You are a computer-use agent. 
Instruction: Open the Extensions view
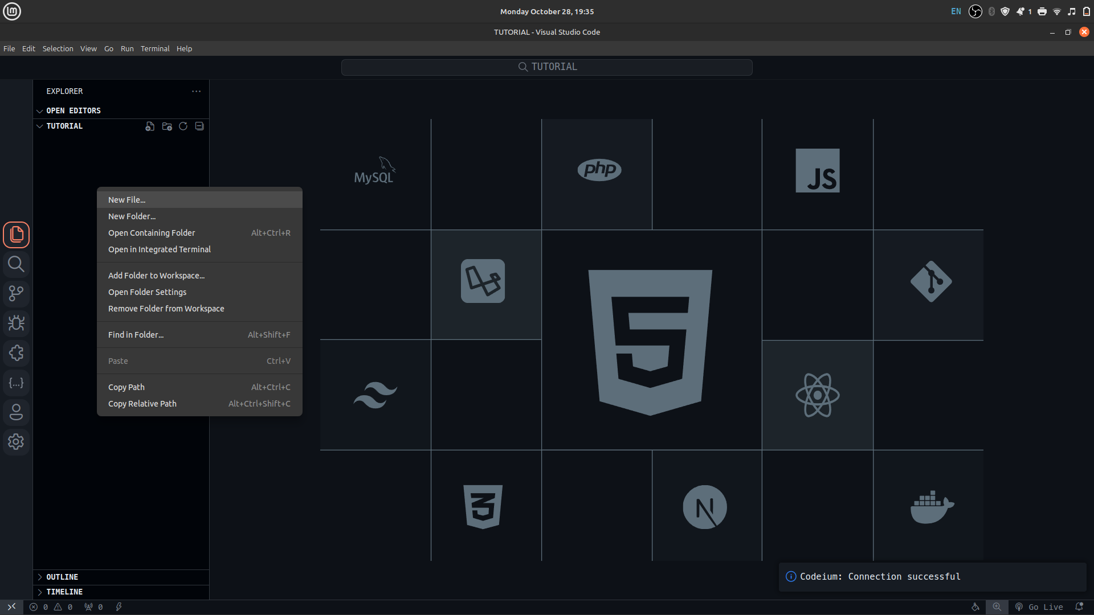[16, 353]
